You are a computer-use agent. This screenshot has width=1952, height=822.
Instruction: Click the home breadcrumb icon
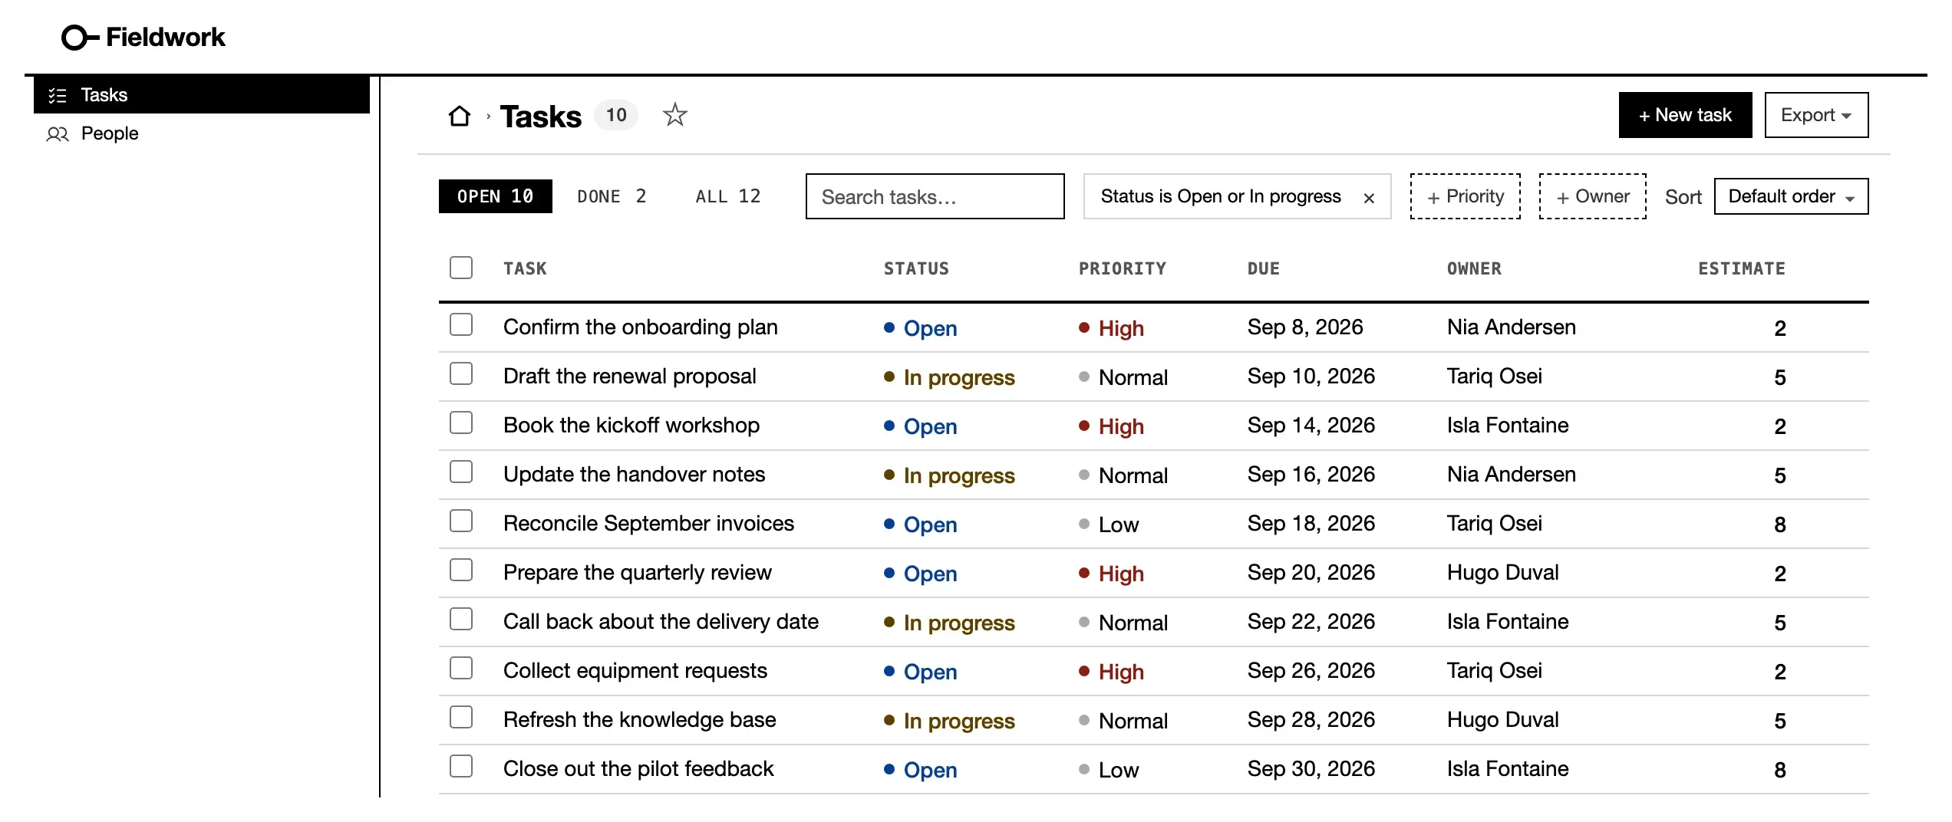tap(459, 116)
